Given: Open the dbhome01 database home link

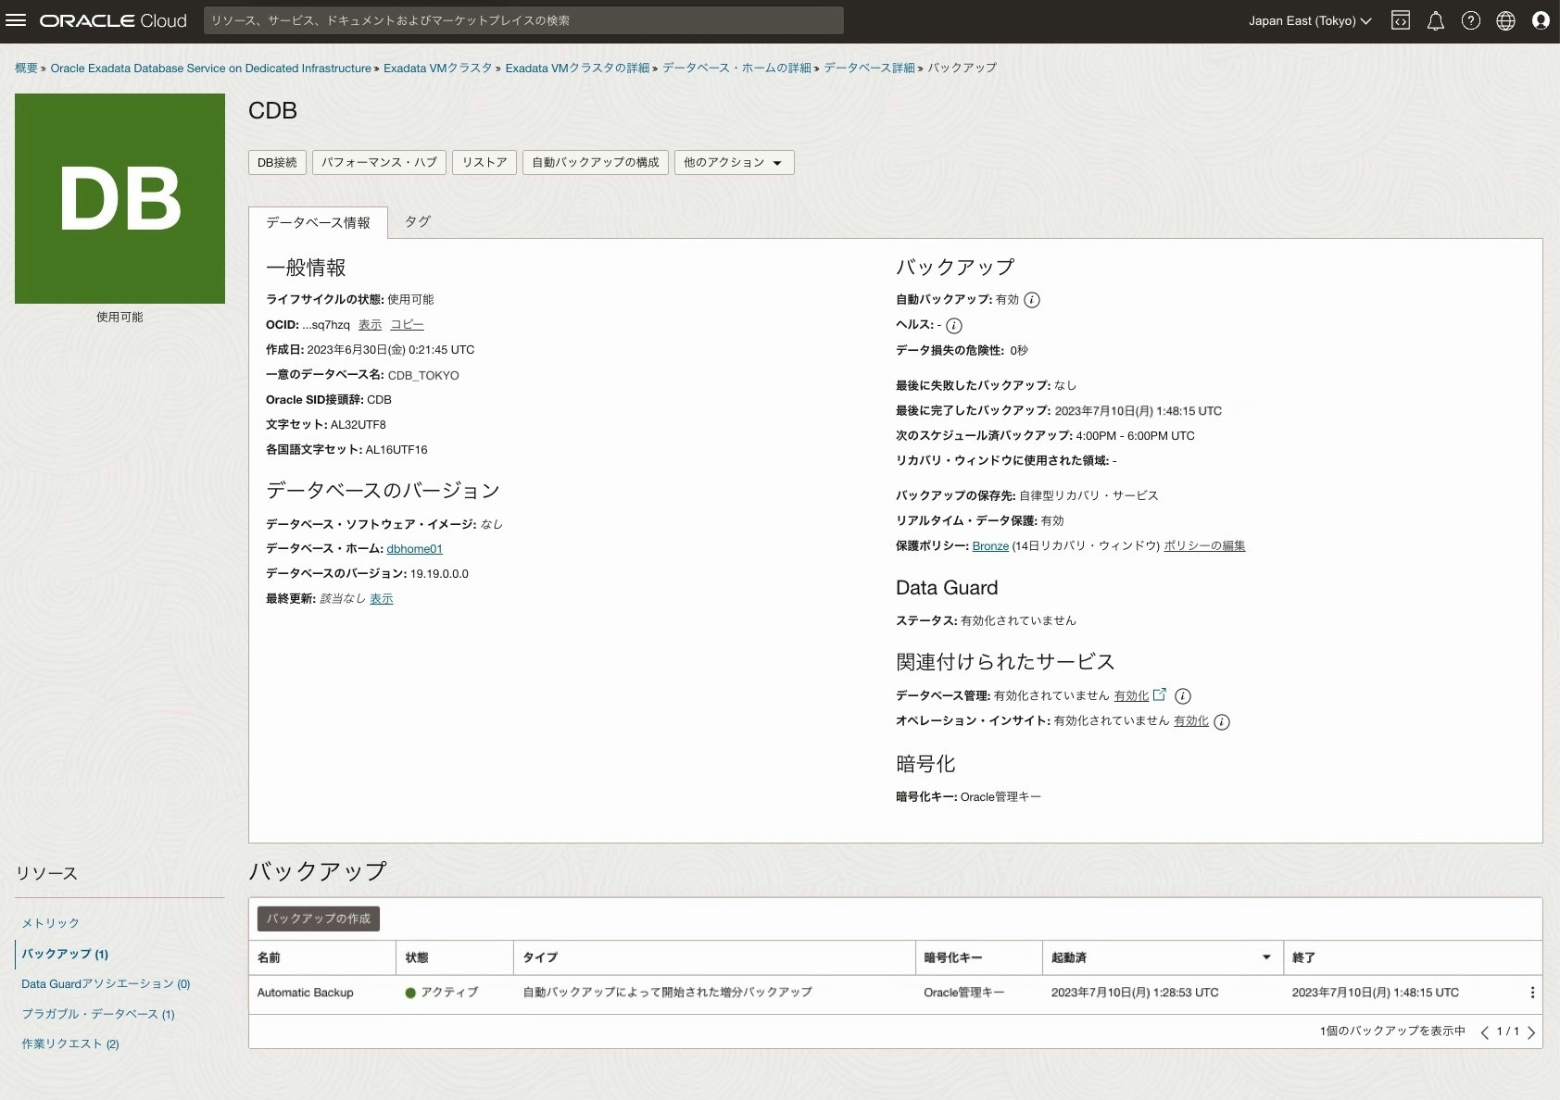Looking at the screenshot, I should 414,549.
